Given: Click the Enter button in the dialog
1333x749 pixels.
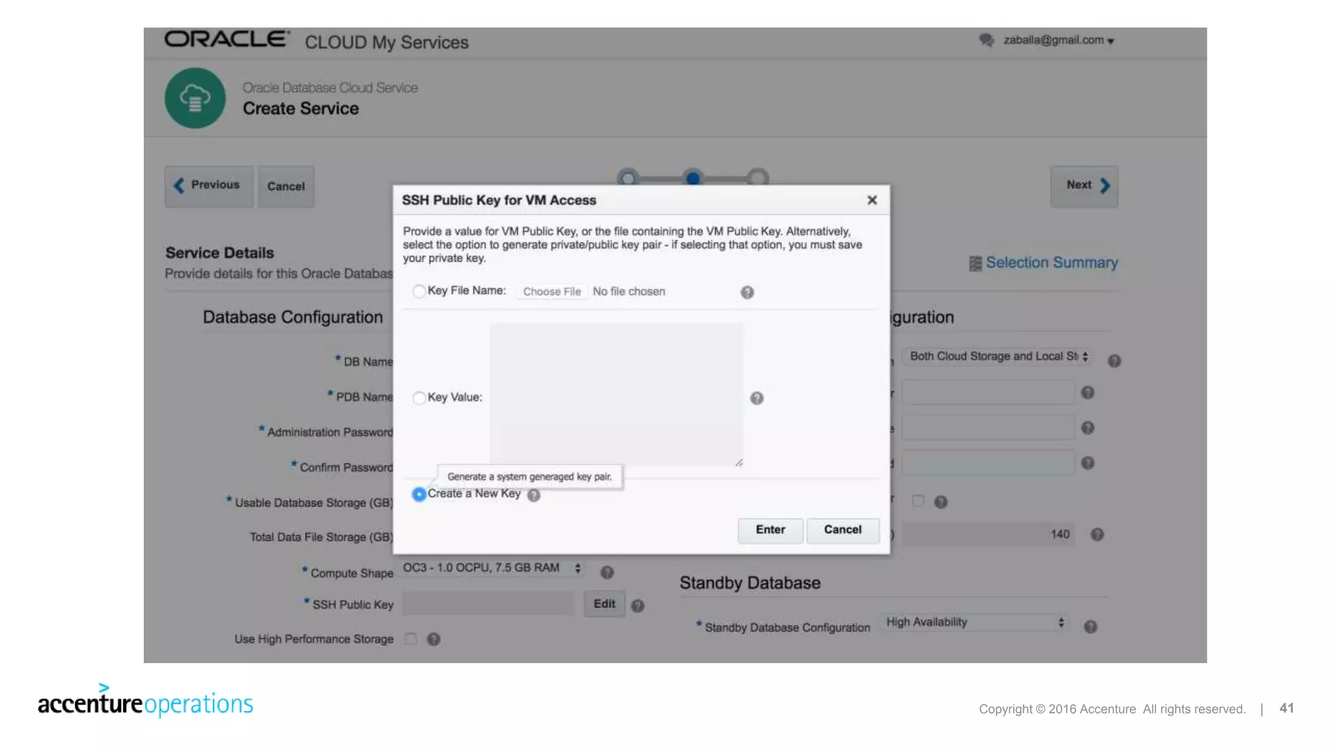Looking at the screenshot, I should click(x=770, y=530).
